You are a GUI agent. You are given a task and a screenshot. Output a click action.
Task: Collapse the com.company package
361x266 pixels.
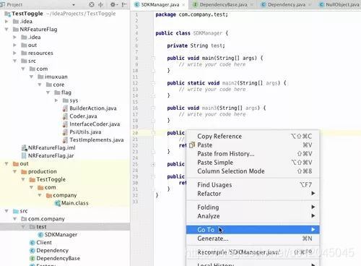coord(14,219)
